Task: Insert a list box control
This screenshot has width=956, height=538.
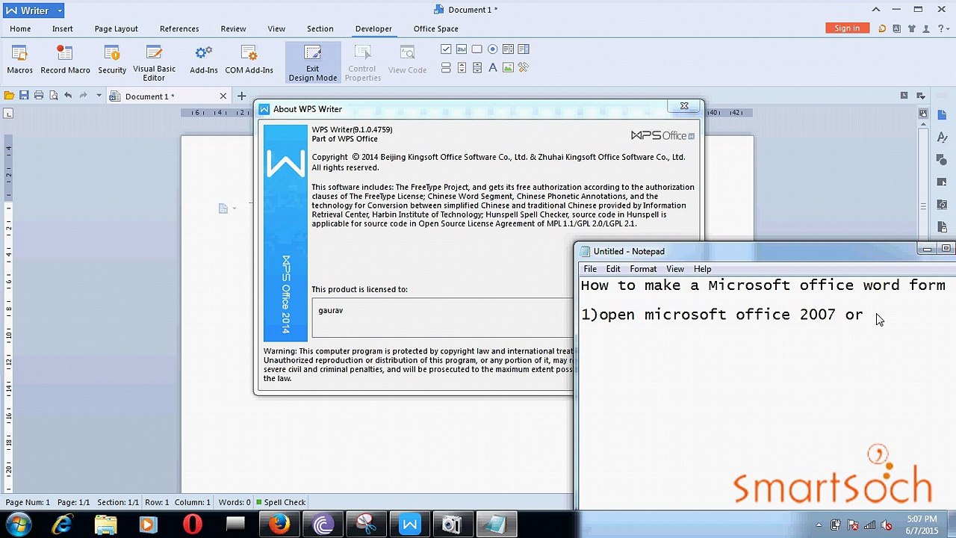Action: [x=508, y=49]
